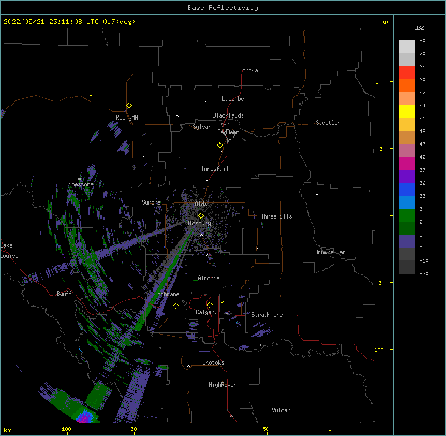This screenshot has width=446, height=436.
Task: Click the Olds city label
Action: [201, 204]
